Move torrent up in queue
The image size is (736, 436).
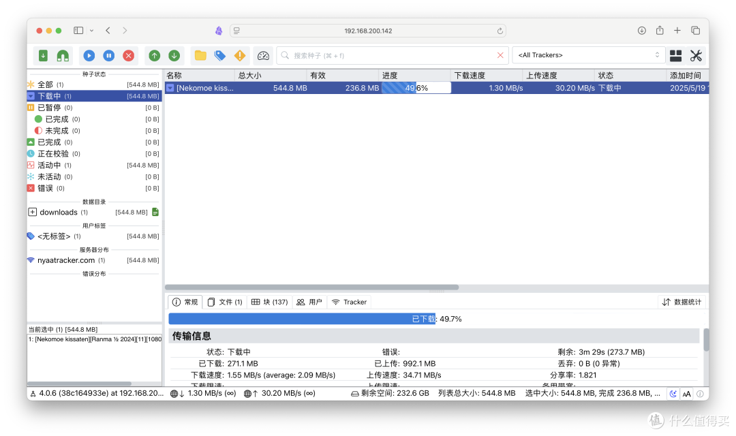[x=155, y=55]
